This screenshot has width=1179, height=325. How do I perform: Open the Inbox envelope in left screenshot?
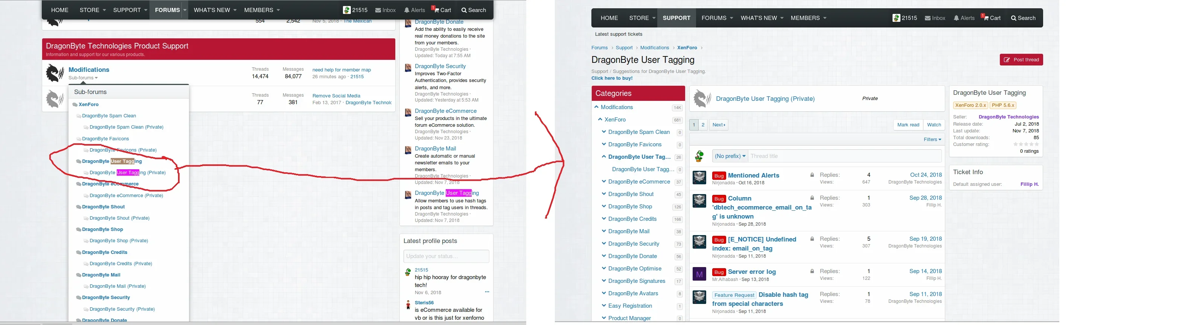click(x=385, y=10)
